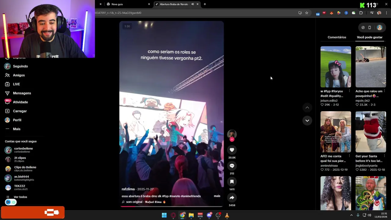391x220 pixels.
Task: Open the video comments via speech bubble icon
Action: click(x=232, y=166)
